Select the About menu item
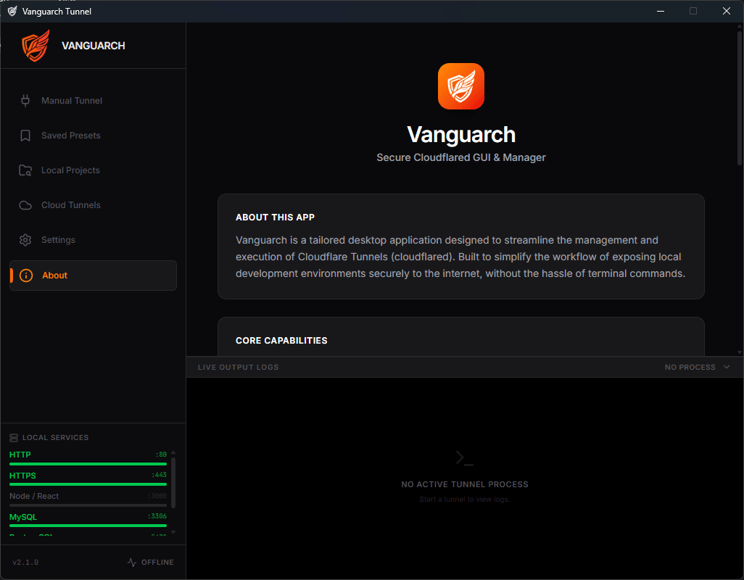 tap(93, 275)
